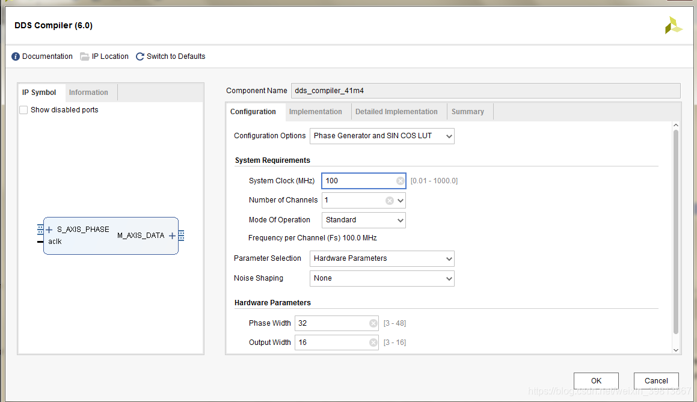
Task: Select the S_AXIS_PHASE bus connector on the symbol
Action: [x=40, y=230]
